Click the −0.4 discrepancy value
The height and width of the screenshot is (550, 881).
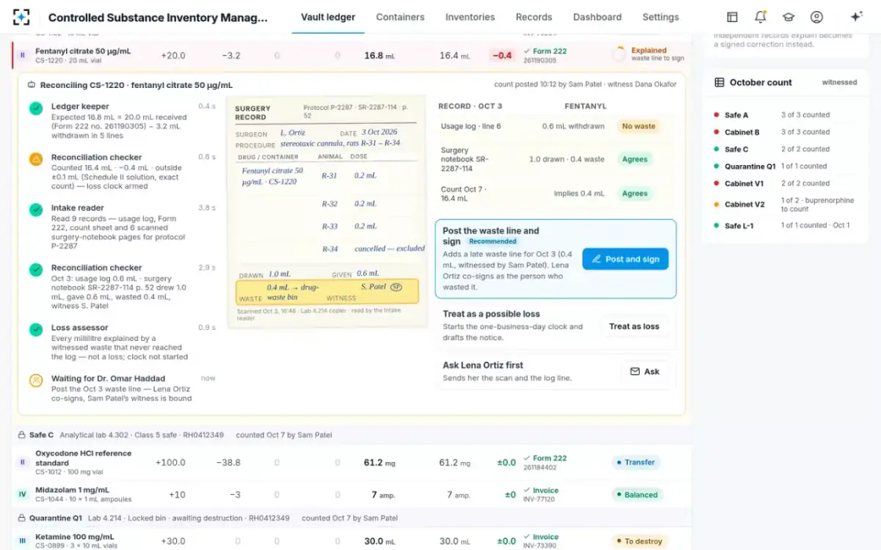click(x=502, y=55)
